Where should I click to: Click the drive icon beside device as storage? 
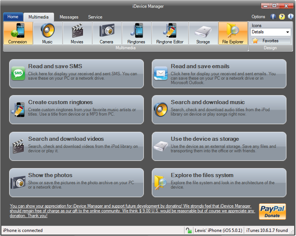point(161,146)
